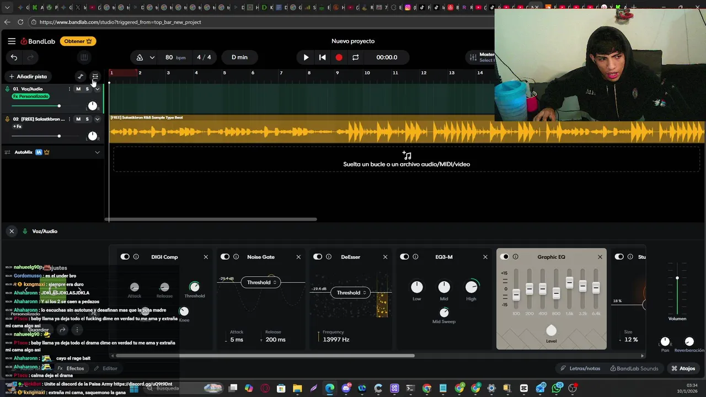The height and width of the screenshot is (397, 706).
Task: Start playback with the play button
Action: pyautogui.click(x=306, y=57)
